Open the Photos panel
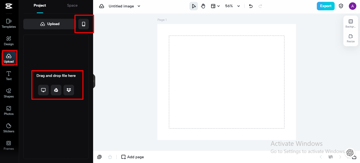The width and height of the screenshot is (360, 163). pos(9,111)
